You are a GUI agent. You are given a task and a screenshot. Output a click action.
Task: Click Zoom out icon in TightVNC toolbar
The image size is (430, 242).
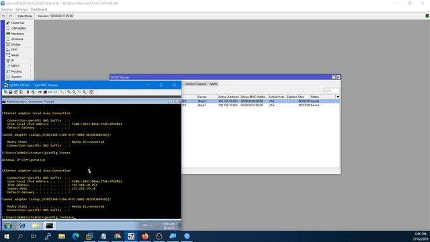point(74,92)
